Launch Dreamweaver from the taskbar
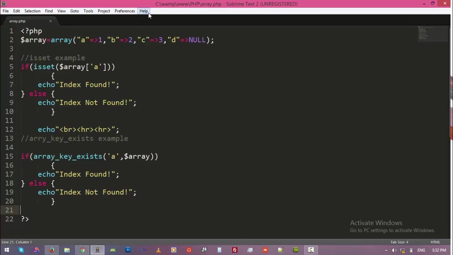453x255 pixels. coord(296,250)
